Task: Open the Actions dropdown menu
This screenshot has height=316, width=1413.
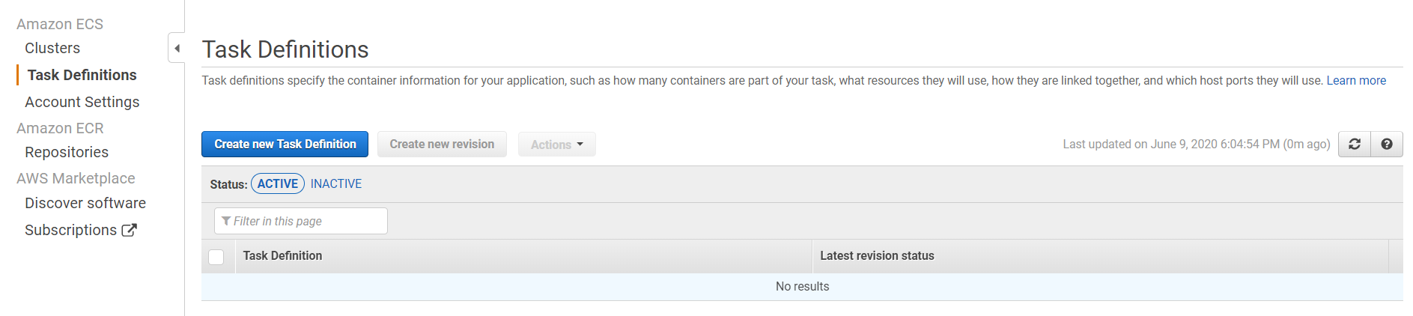Action: 556,145
